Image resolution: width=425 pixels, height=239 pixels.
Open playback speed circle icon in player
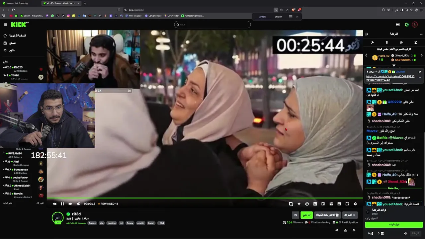pos(307,204)
